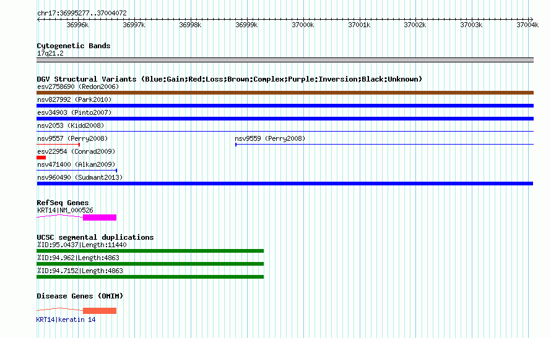The height and width of the screenshot is (338, 551).
Task: Click the nsv2053 (Kidd2008) label
Action: [71, 125]
